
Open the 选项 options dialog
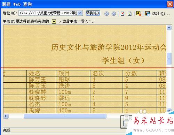161,14
